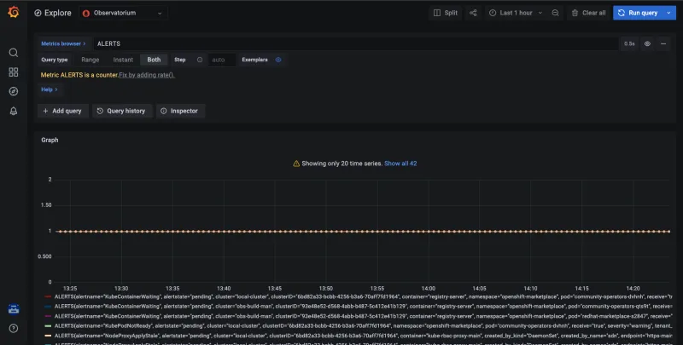Remove query using the minus icon
683x345 pixels.
[x=665, y=43]
